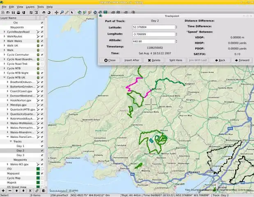Click the Forward button in Trackpoint dialog
Image resolution: width=254 pixels, height=197 pixels.
coord(242,60)
